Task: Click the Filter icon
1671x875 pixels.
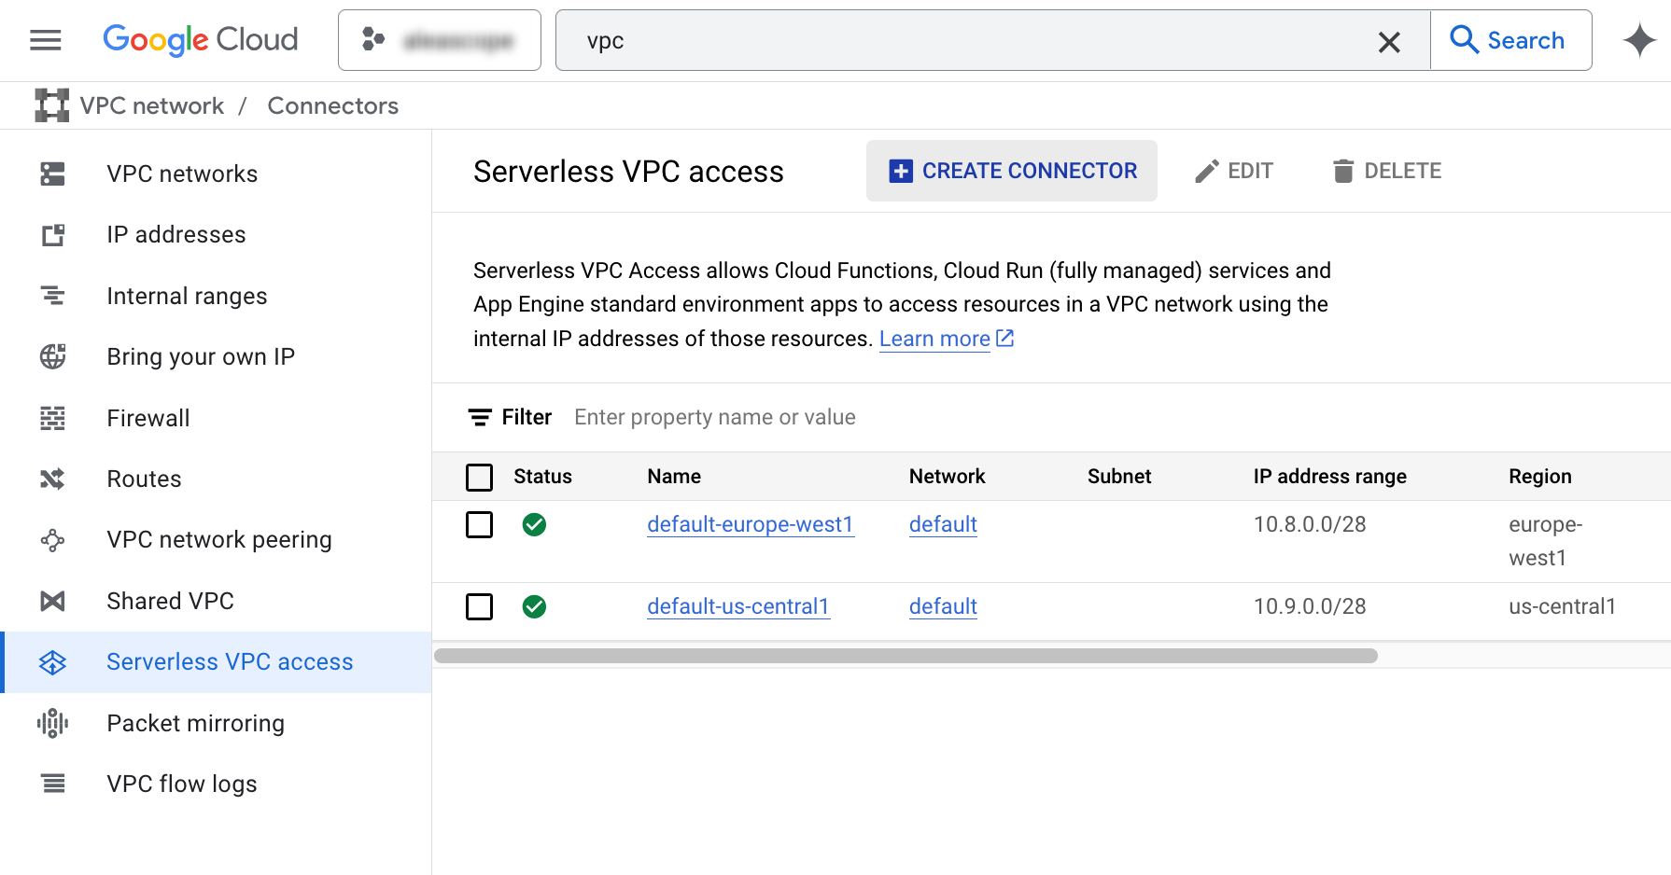Action: point(480,417)
